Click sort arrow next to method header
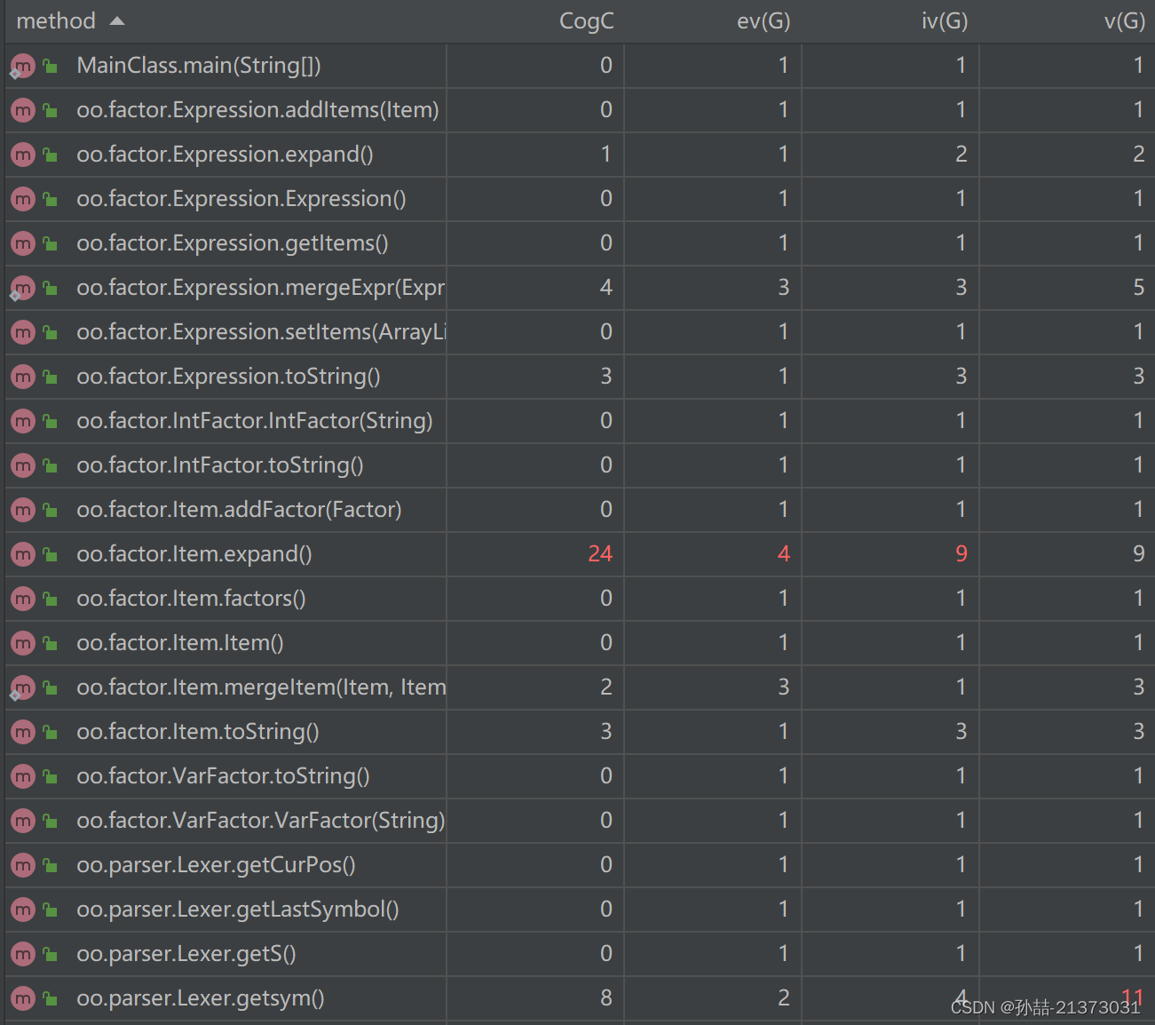This screenshot has height=1025, width=1155. point(117,21)
